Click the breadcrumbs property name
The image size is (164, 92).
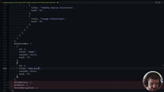21,44
